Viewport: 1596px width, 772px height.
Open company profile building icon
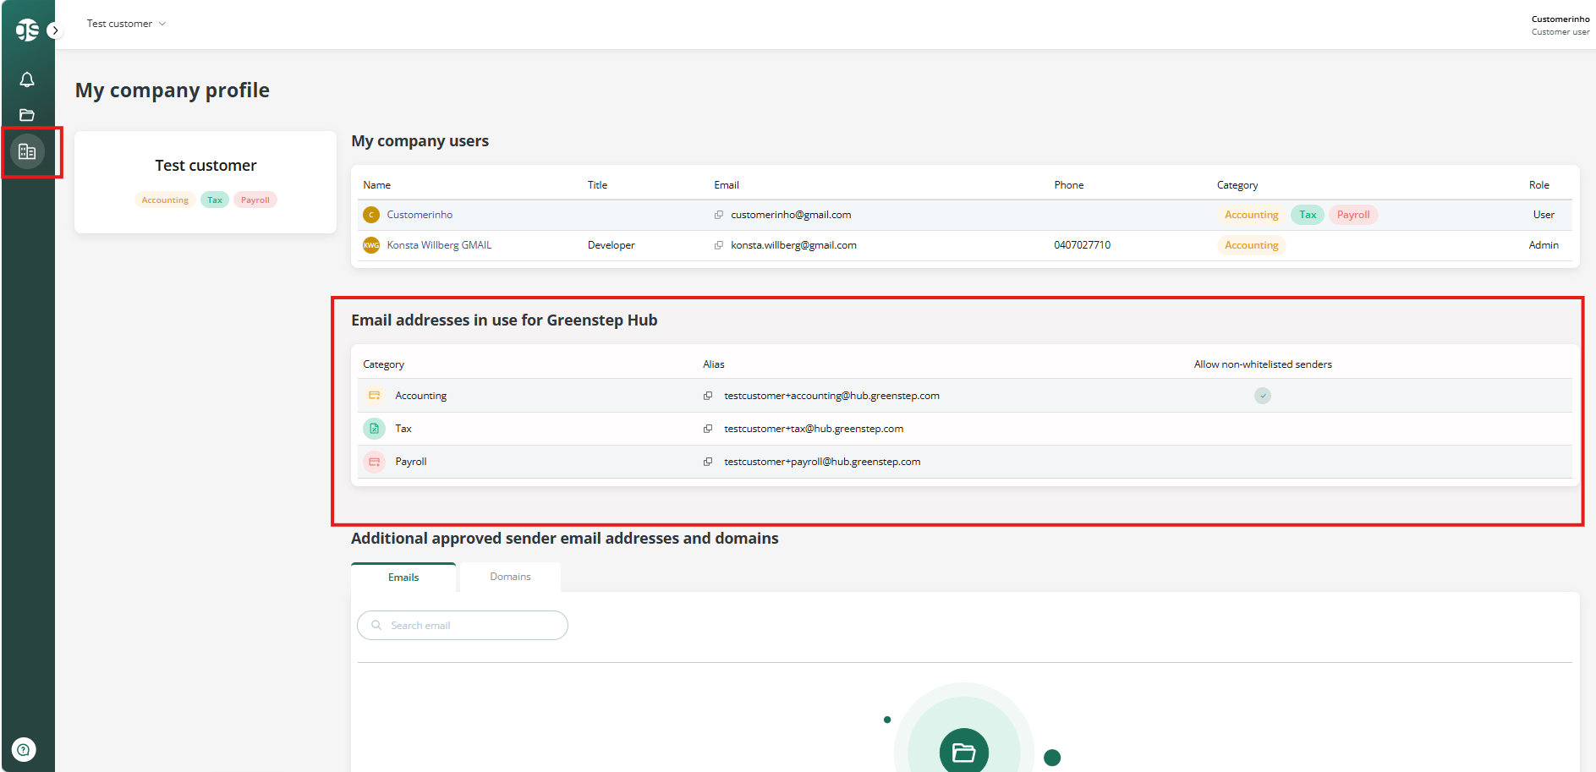(x=27, y=152)
